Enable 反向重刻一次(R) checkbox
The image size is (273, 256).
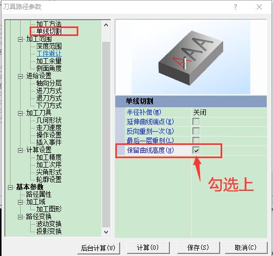[196, 131]
